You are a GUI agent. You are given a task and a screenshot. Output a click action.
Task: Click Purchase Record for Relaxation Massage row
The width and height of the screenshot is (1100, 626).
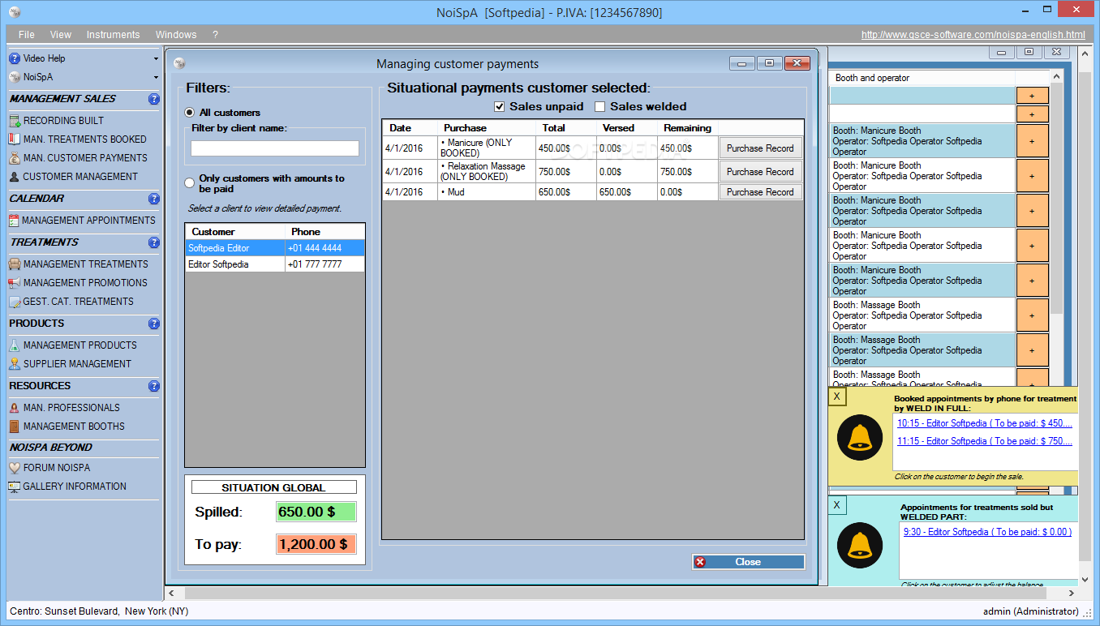tap(760, 172)
